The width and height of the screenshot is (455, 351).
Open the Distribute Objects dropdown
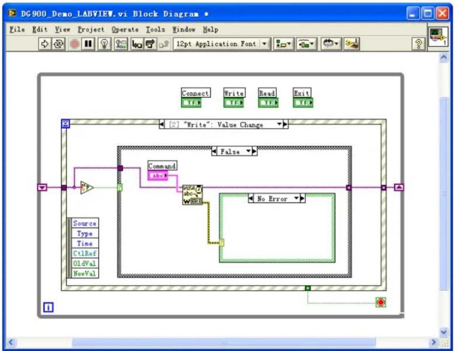[x=306, y=44]
